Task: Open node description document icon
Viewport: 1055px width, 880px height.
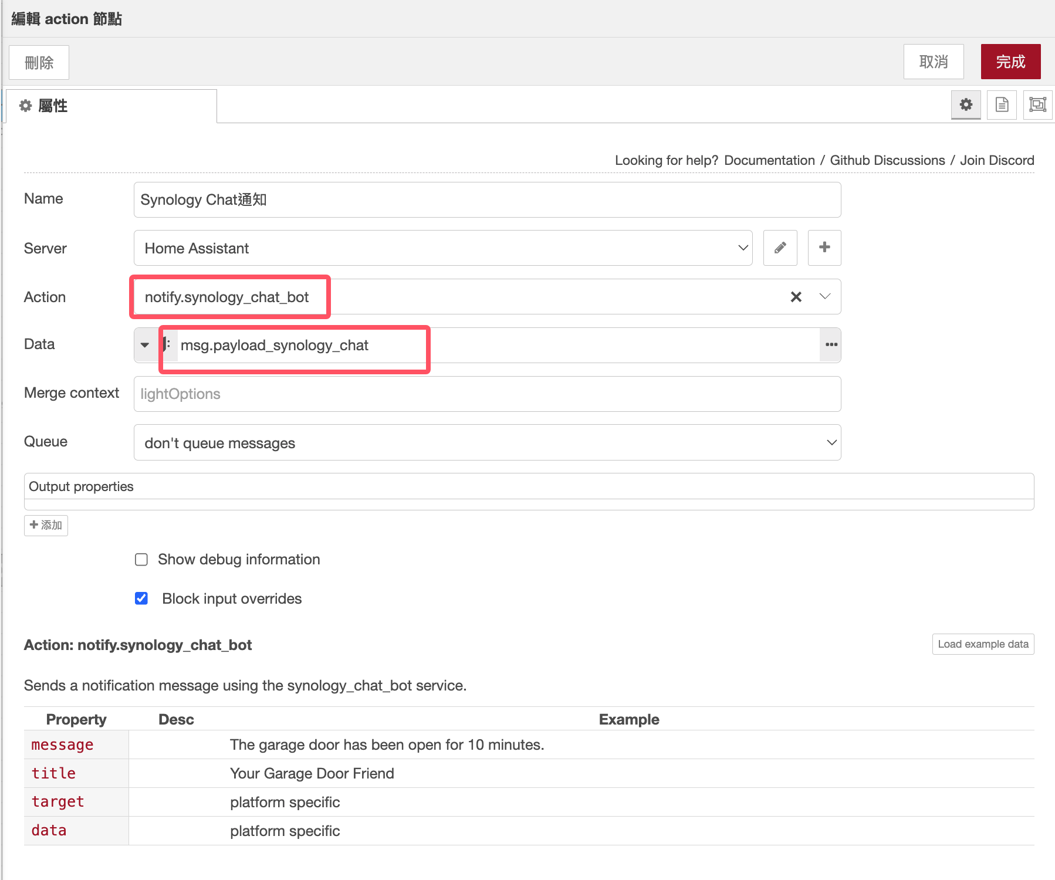Action: 1002,105
